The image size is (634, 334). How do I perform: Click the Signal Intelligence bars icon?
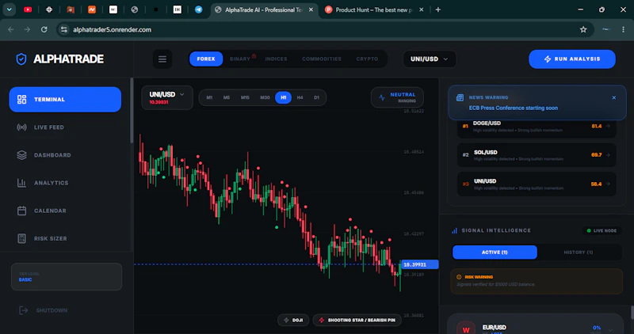point(454,230)
